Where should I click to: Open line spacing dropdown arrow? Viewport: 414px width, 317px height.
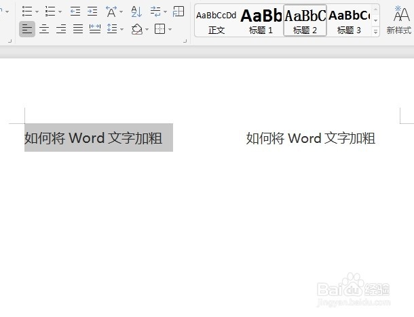(x=121, y=29)
